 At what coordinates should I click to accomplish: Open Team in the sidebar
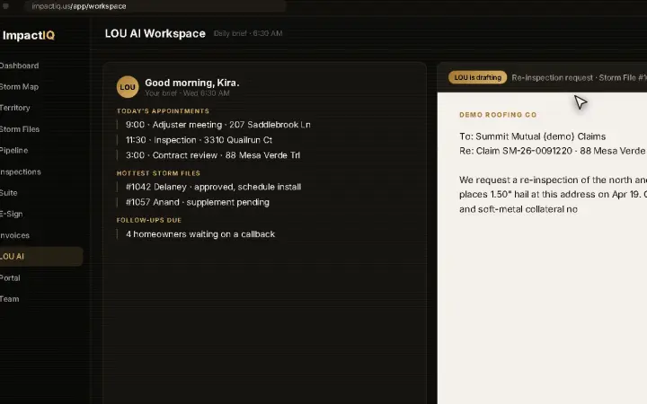[10, 299]
